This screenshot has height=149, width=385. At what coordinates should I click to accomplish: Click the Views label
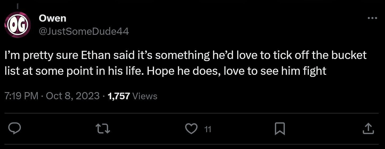pos(145,96)
